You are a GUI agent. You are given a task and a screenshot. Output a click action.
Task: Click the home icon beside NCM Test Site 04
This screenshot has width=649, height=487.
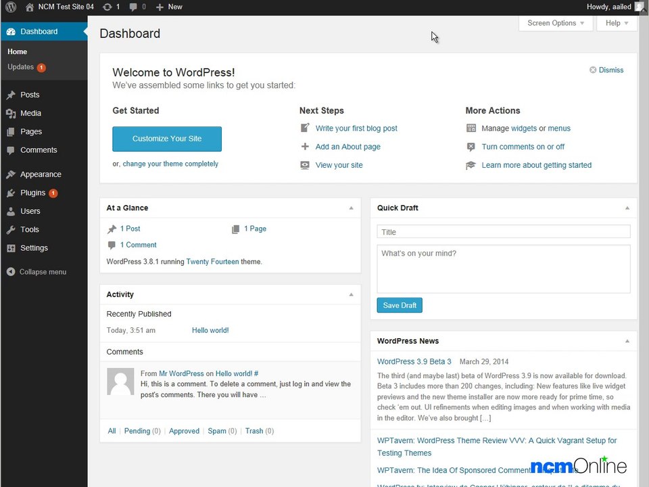pyautogui.click(x=29, y=7)
